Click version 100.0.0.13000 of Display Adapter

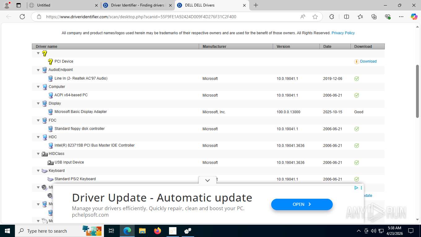click(289, 112)
